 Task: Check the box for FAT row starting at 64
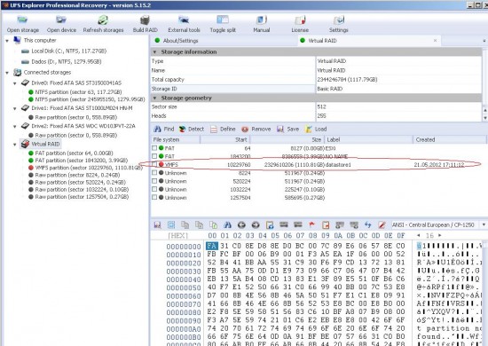coord(154,148)
